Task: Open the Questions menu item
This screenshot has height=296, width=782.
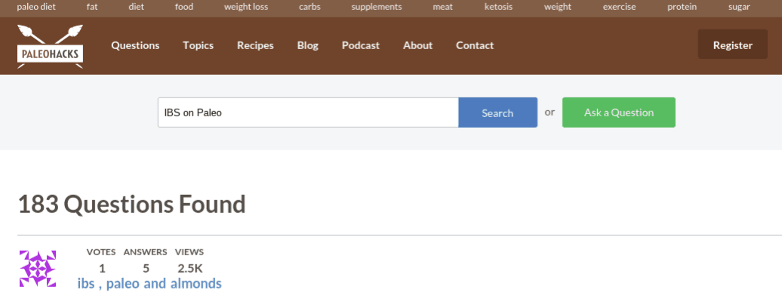Action: tap(135, 45)
